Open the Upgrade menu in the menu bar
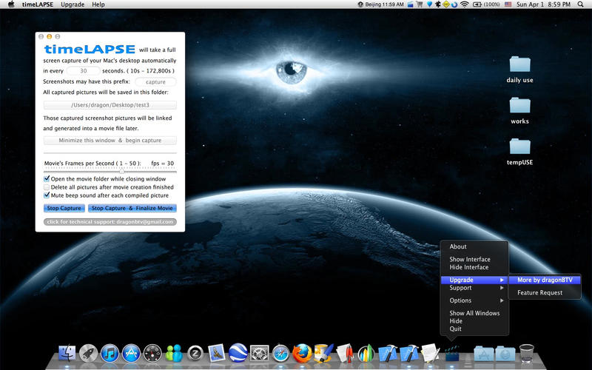This screenshot has width=592, height=370. 73,4
